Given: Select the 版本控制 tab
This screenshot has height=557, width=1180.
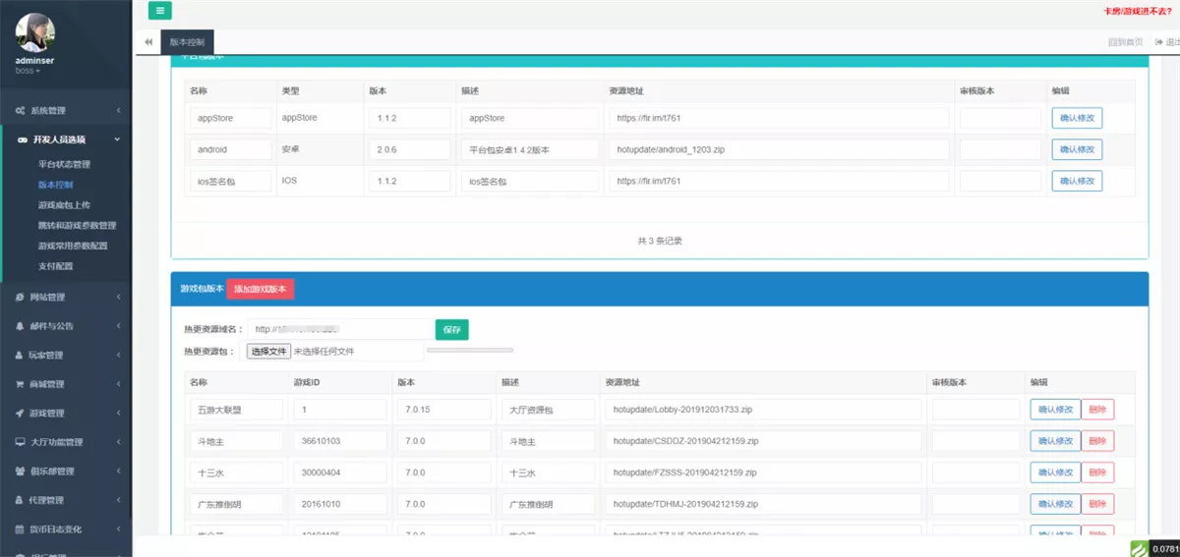Looking at the screenshot, I should click(187, 42).
